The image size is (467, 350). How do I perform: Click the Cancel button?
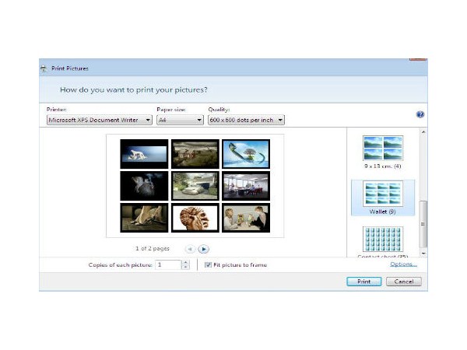[x=403, y=282]
